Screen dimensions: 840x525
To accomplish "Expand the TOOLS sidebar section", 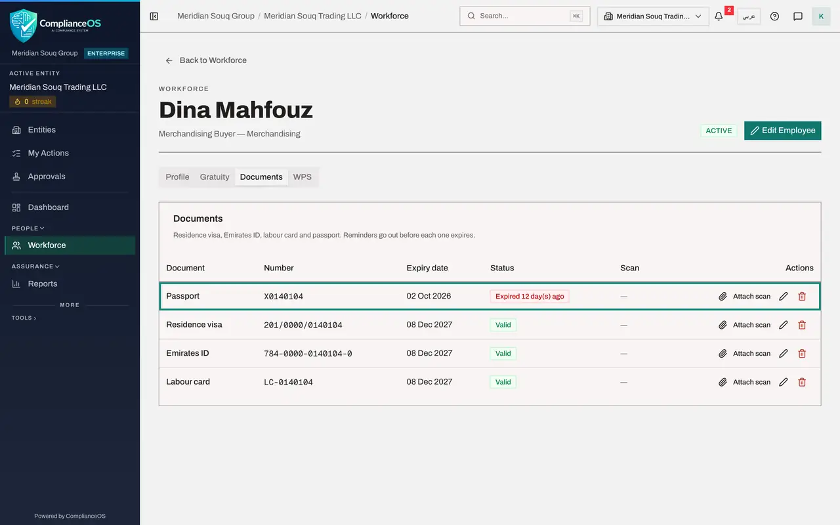I will pos(24,318).
